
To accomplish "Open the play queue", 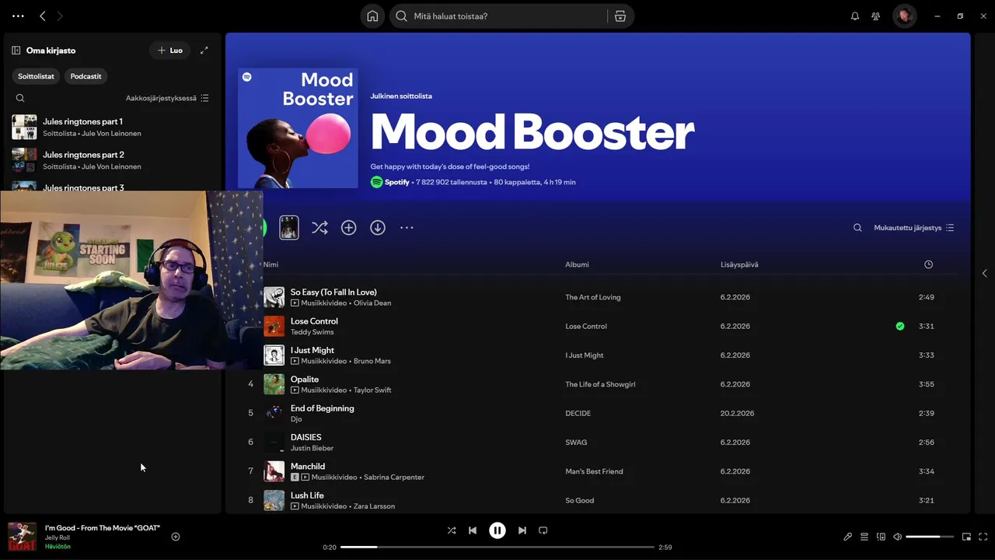I will 864,537.
